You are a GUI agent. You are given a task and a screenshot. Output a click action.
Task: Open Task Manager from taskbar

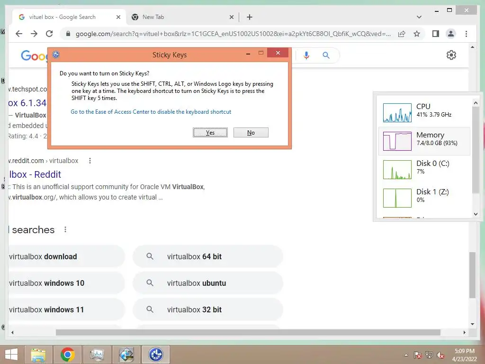pyautogui.click(x=97, y=355)
